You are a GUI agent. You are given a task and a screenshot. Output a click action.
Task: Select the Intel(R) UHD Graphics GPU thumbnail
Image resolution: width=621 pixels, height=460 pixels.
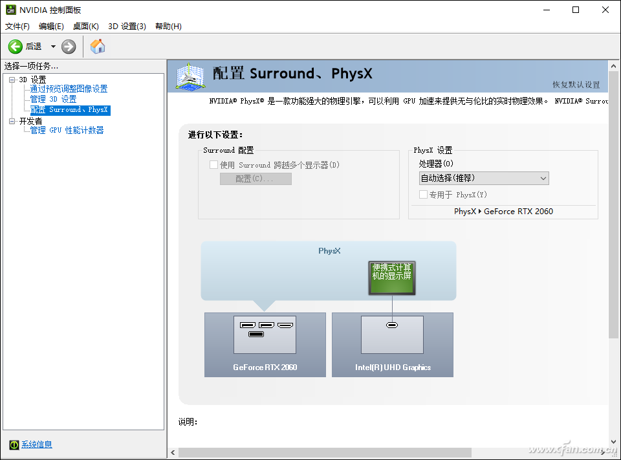click(x=391, y=334)
